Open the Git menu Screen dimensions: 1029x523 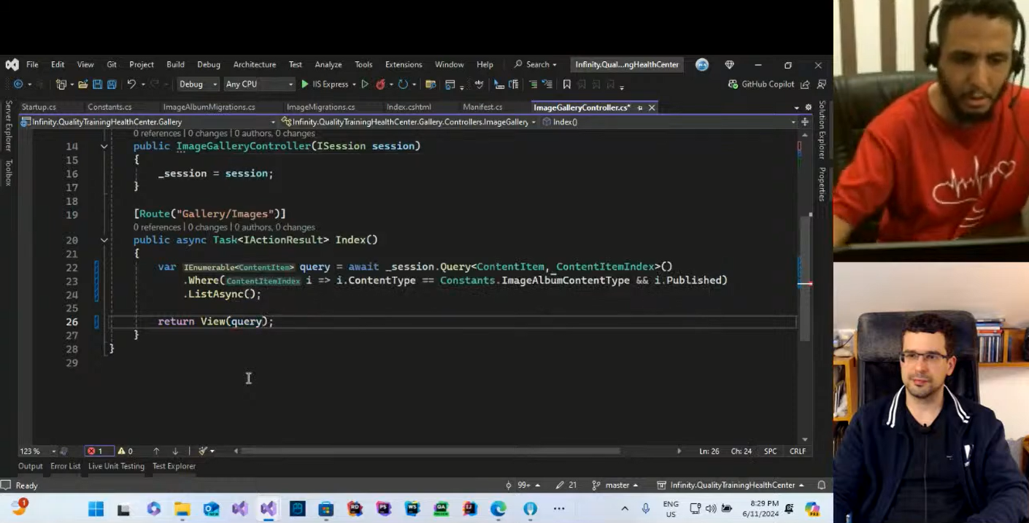[x=112, y=64]
